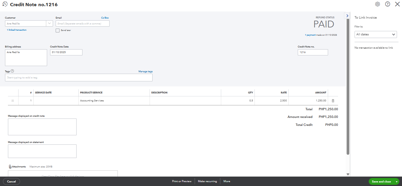The image size is (402, 186).
Task: Click the recent transactions clock icon
Action: click(5, 4)
